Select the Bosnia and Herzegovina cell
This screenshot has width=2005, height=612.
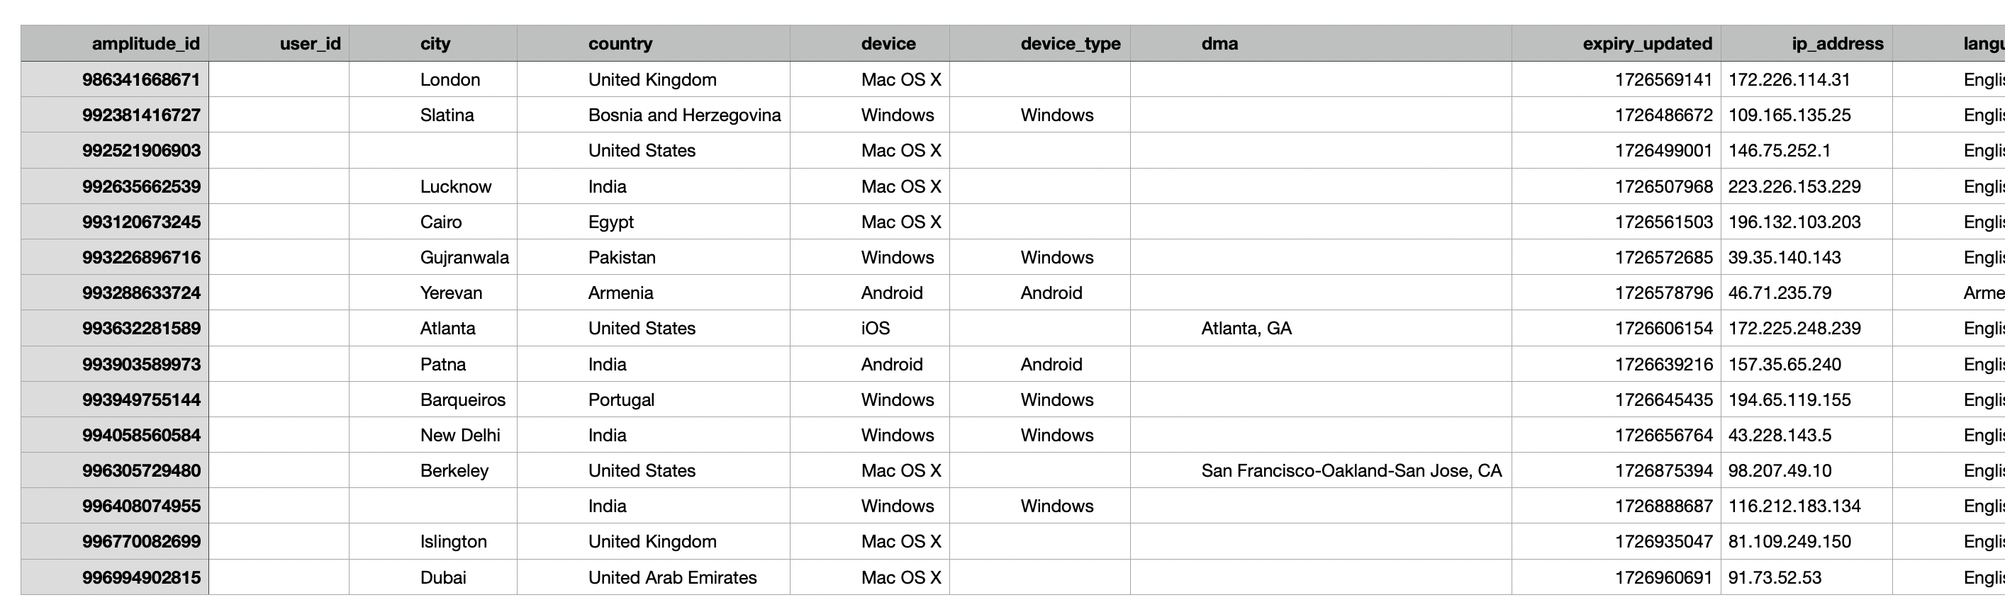click(653, 115)
